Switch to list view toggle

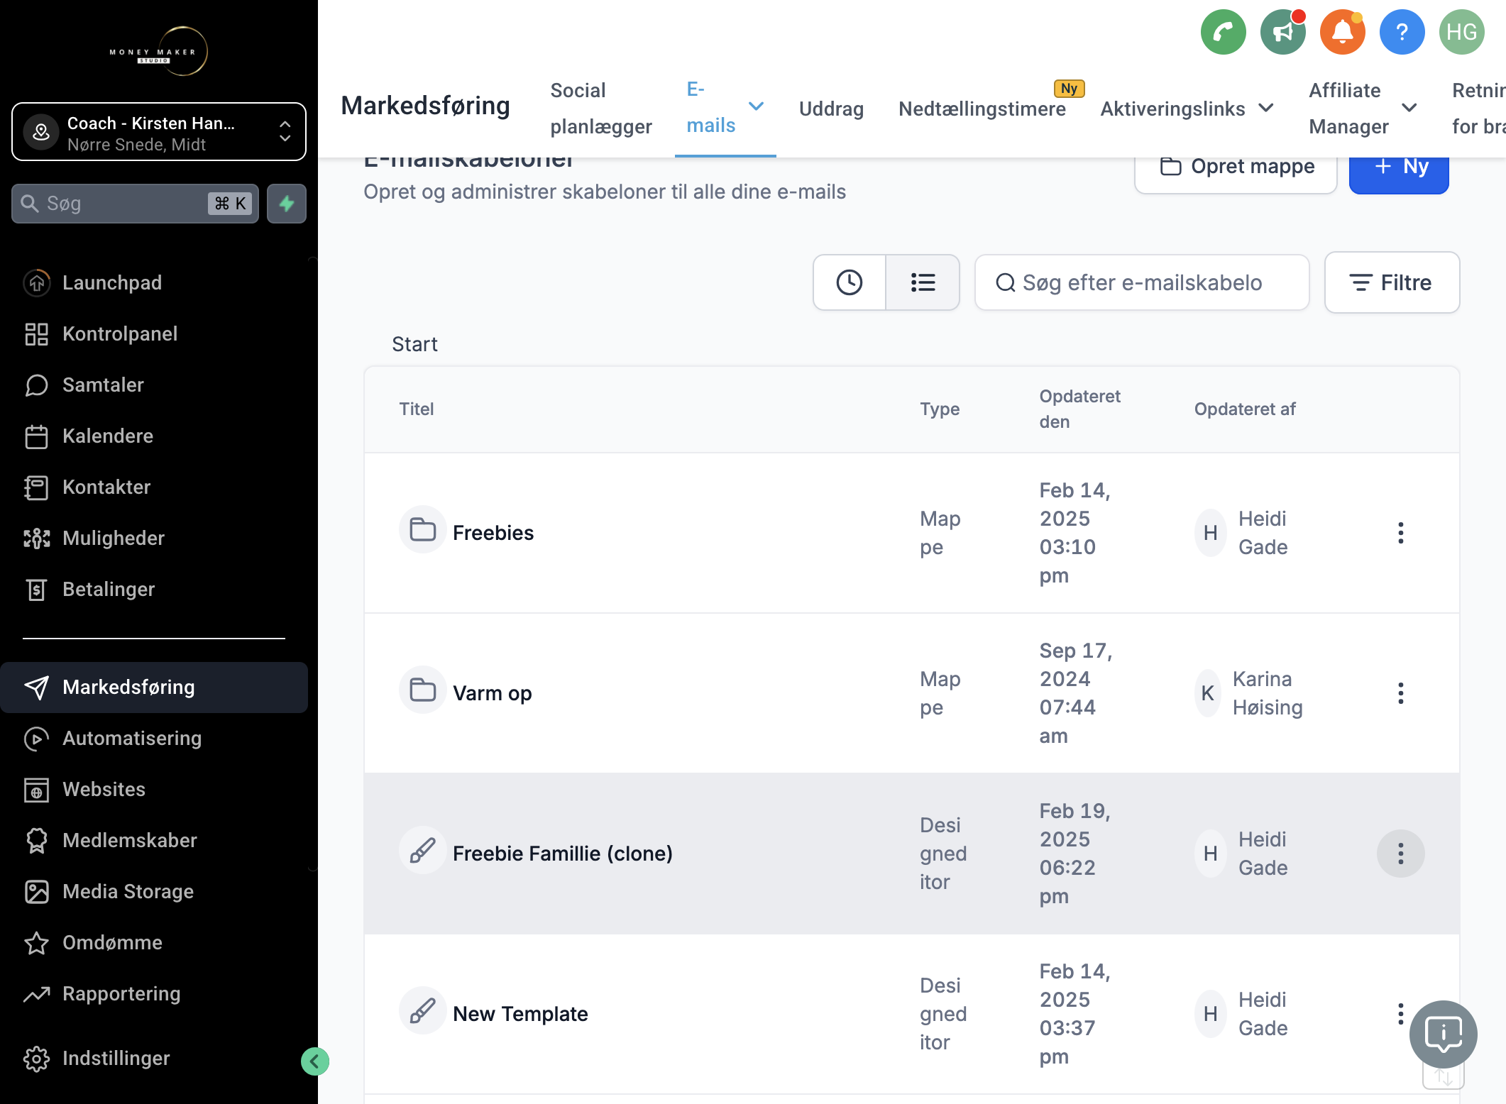coord(923,282)
